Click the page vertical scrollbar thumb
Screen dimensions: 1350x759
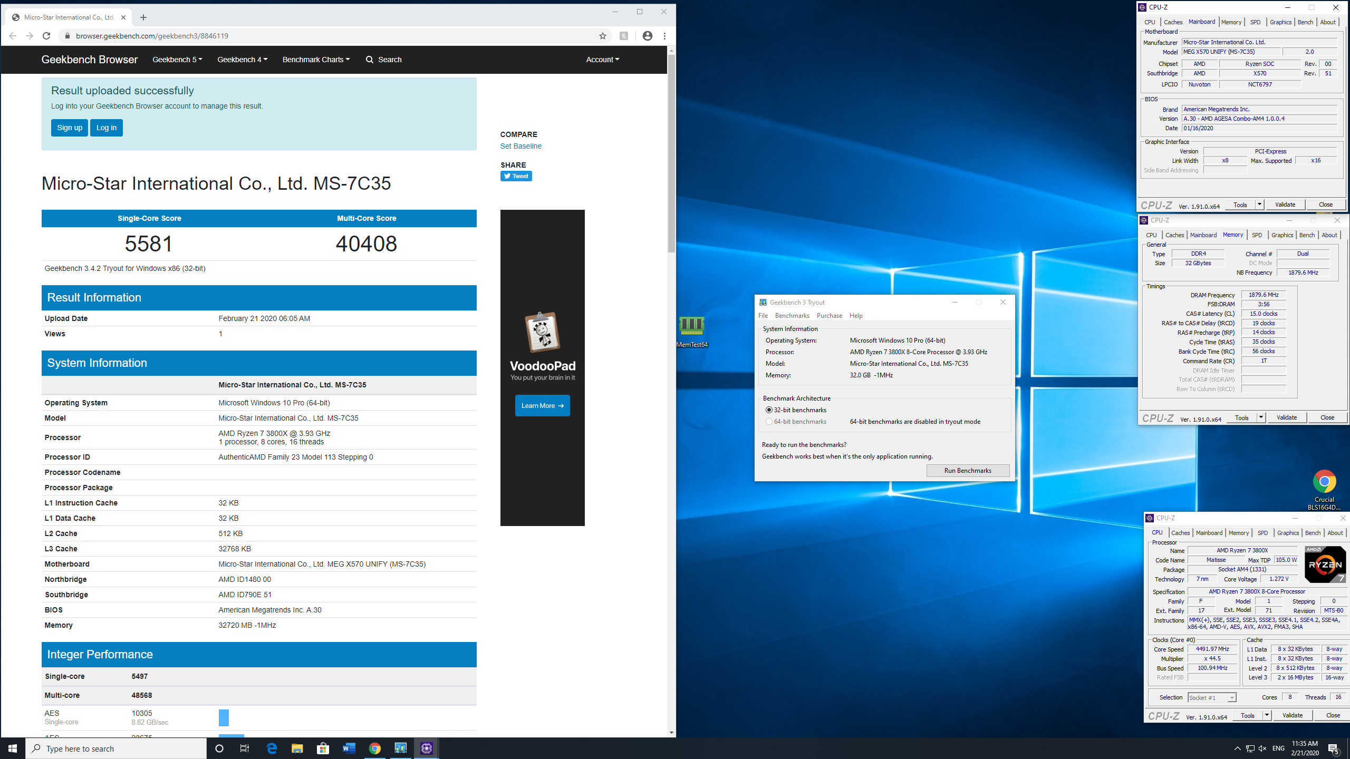[x=671, y=153]
